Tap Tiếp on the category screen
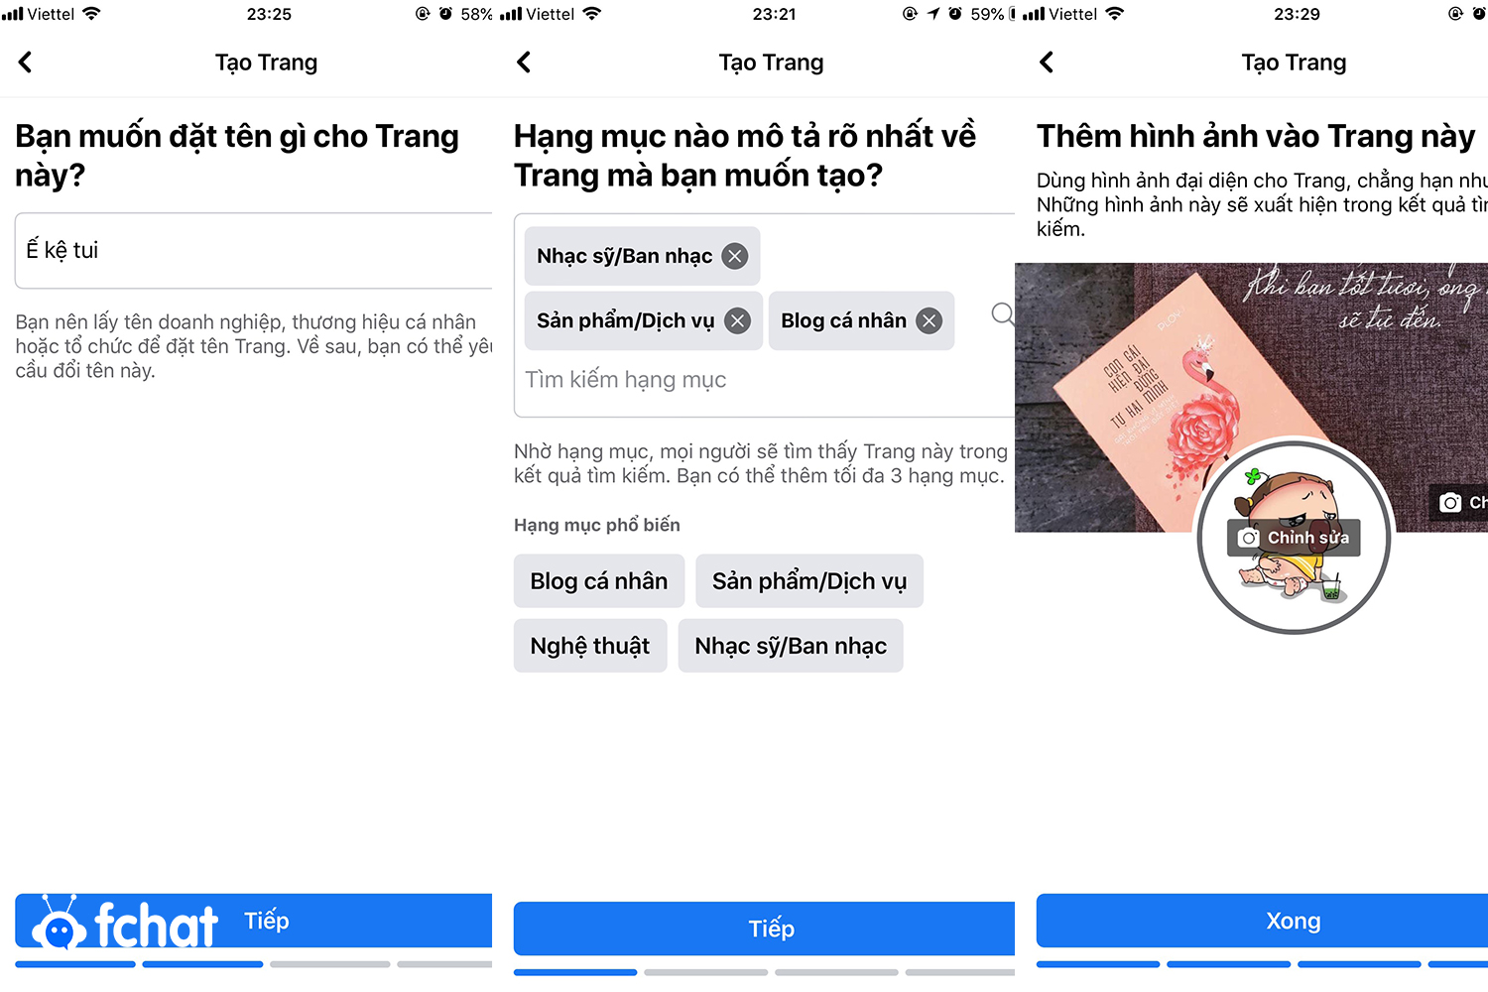Image resolution: width=1488 pixels, height=992 pixels. 764,929
